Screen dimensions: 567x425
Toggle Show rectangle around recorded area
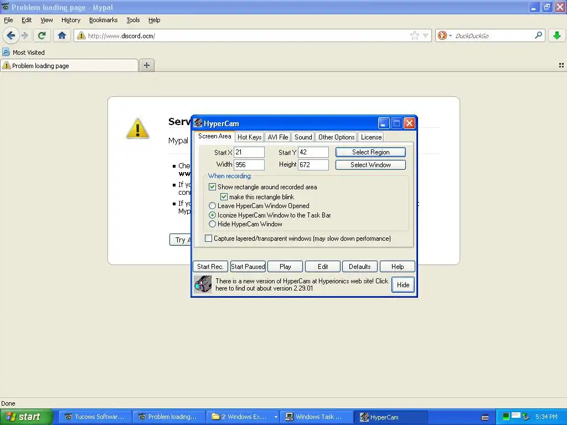coord(212,187)
